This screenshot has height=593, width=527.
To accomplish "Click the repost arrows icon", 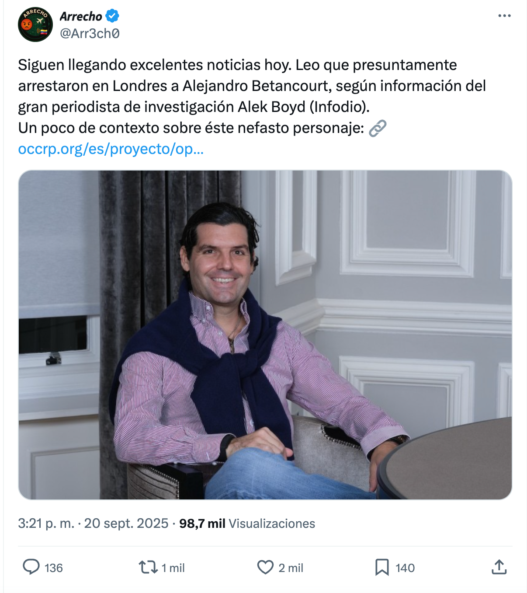I will [148, 568].
